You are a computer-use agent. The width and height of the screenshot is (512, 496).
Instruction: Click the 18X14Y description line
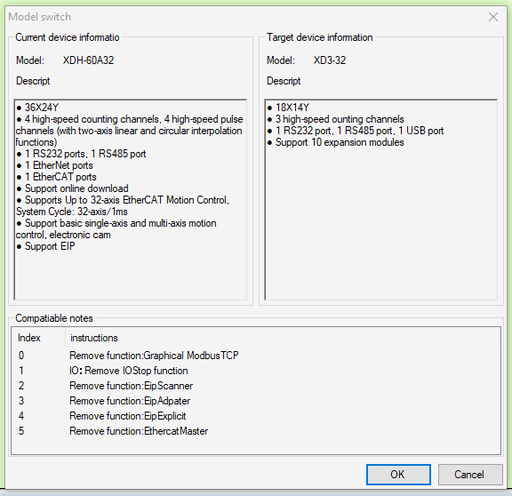coord(288,108)
